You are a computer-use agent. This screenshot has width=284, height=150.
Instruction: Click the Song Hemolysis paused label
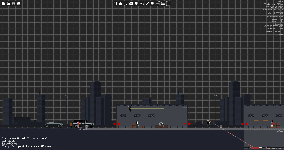(27, 146)
